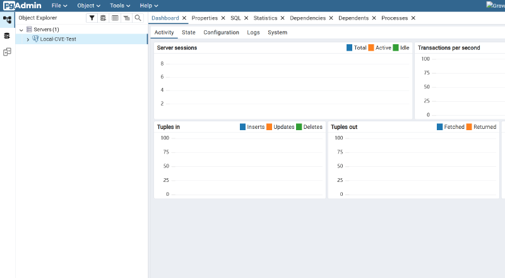Screen dimensions: 505x278
Task: Click the Transactions per second chart title
Action: click(x=449, y=48)
